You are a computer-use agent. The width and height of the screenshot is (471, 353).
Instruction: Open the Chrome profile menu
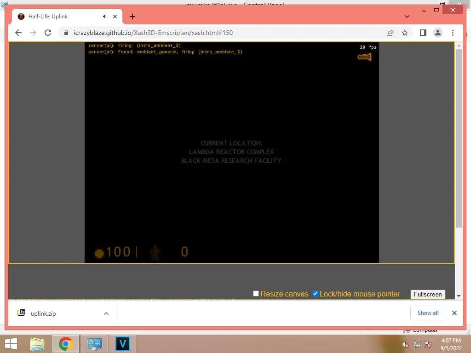click(x=438, y=33)
